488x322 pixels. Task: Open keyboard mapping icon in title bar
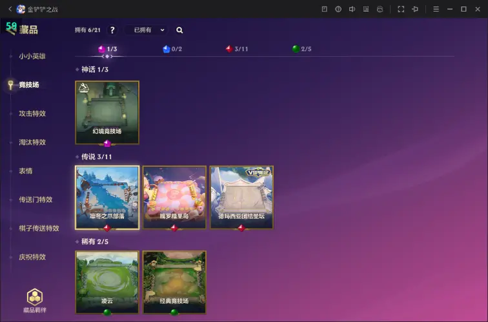tap(366, 9)
